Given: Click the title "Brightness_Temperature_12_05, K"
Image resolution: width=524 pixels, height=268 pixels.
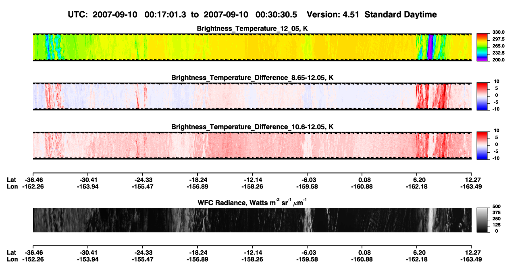Looking at the screenshot, I should [252, 29].
